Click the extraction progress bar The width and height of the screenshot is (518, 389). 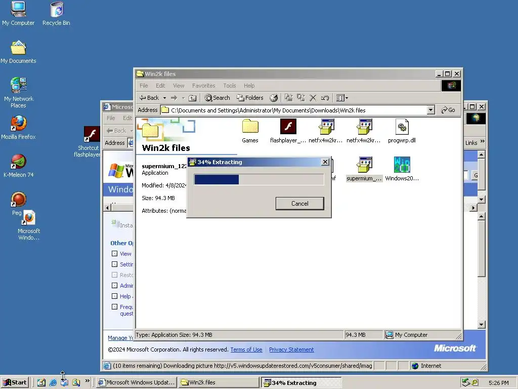(x=258, y=179)
